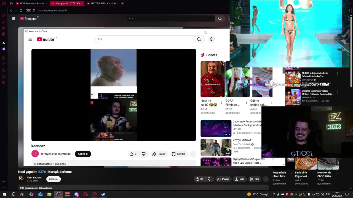Open the Cyberpunk Futuristic DNA video thumbnail
353x198 pixels.
(x=216, y=128)
